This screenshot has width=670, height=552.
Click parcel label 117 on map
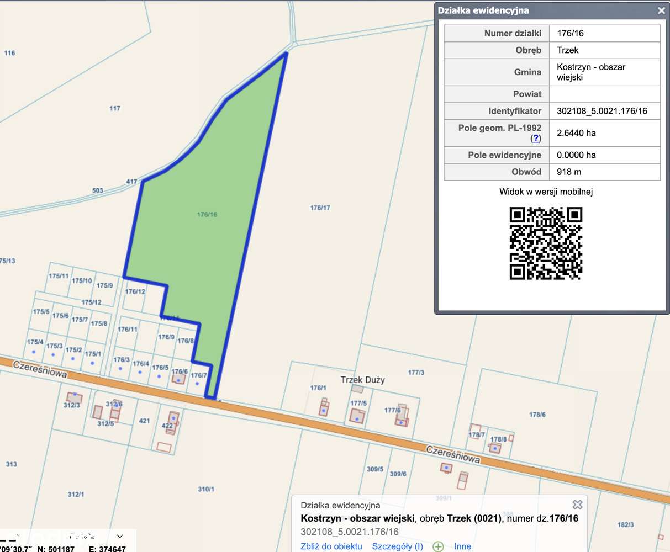click(115, 108)
